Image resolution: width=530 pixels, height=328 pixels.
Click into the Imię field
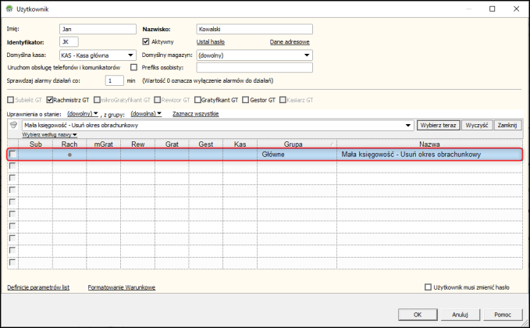coord(98,29)
